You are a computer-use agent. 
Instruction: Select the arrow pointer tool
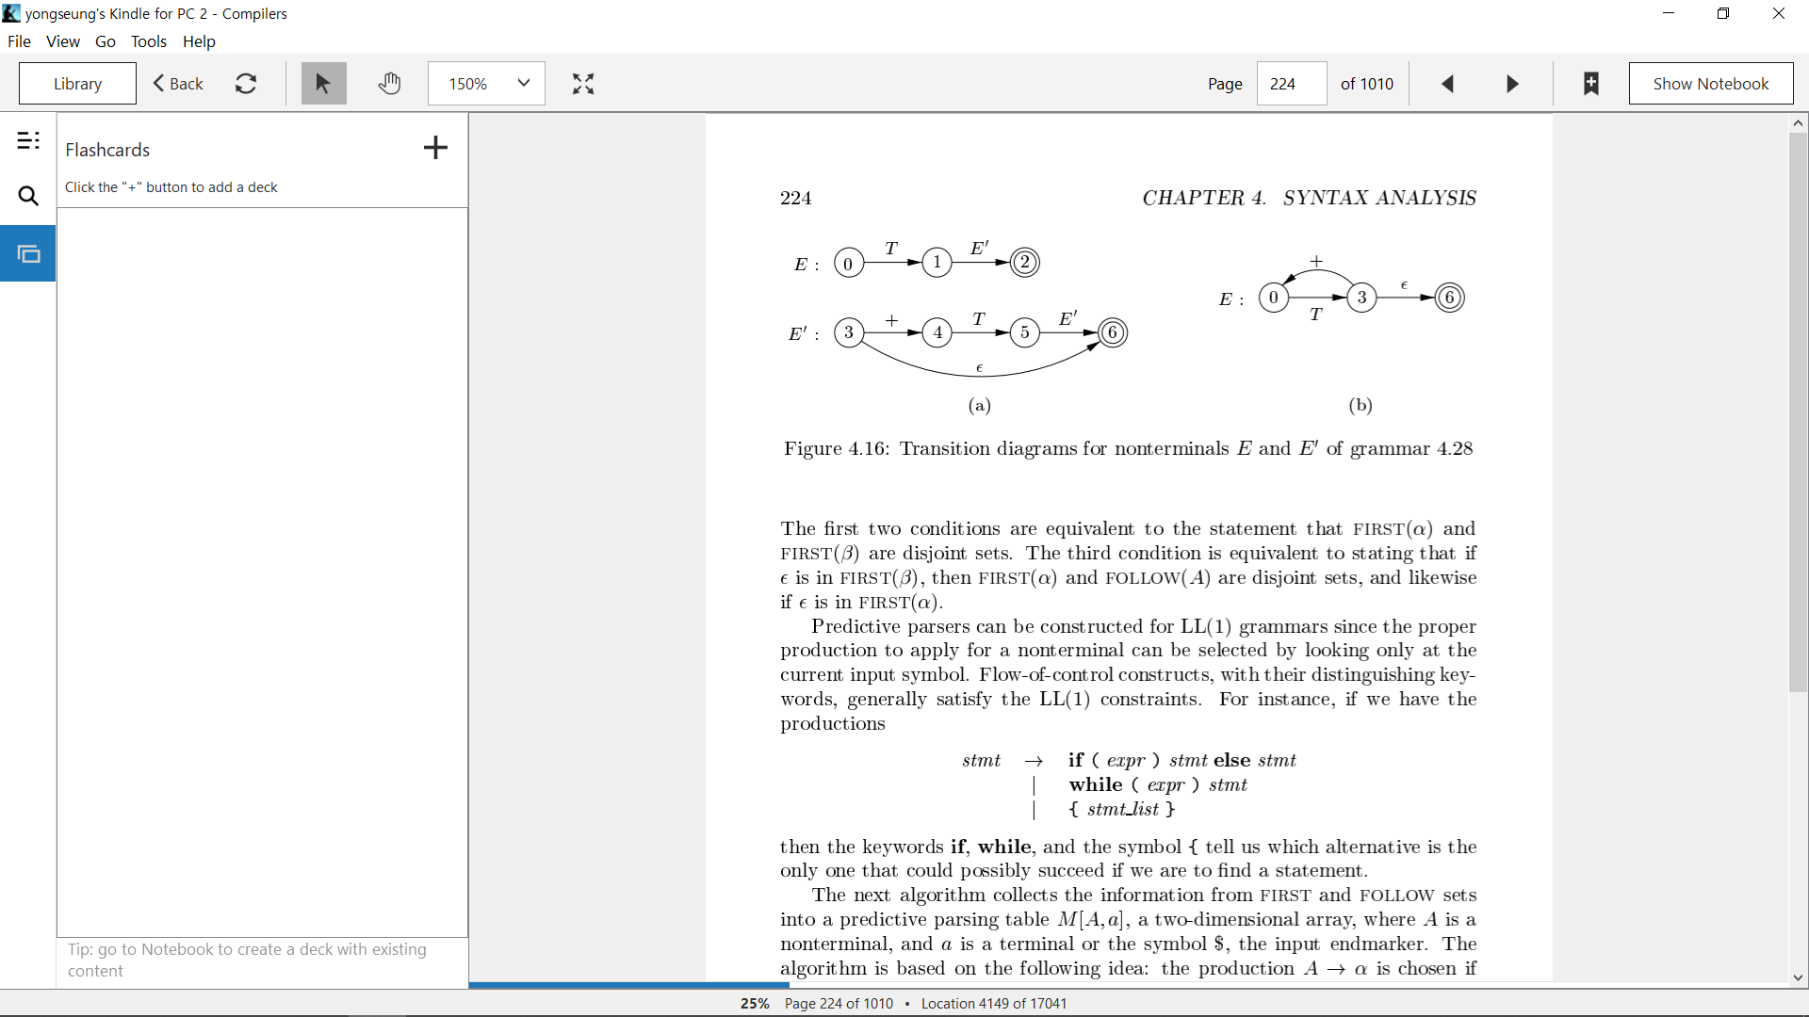coord(323,84)
